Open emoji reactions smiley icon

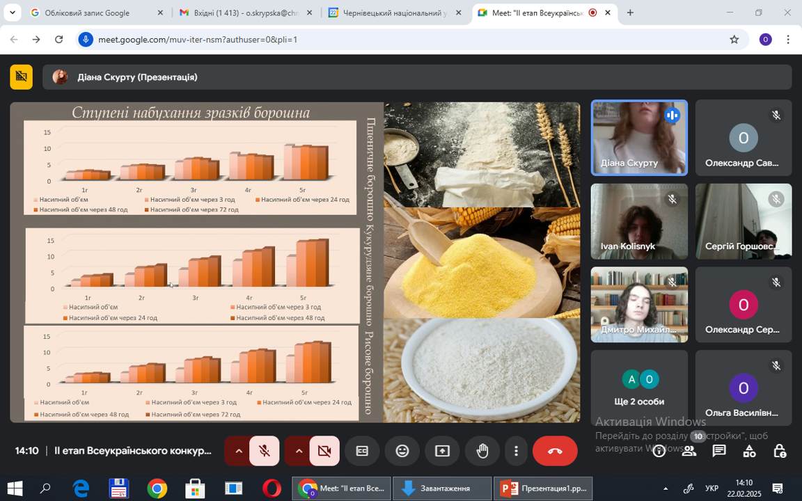point(402,451)
